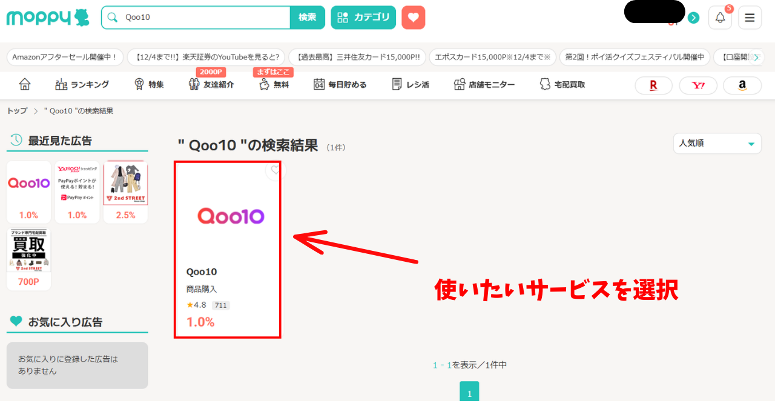The height and width of the screenshot is (406, 775).
Task: Open the Amazon shortcut icon
Action: 742,85
